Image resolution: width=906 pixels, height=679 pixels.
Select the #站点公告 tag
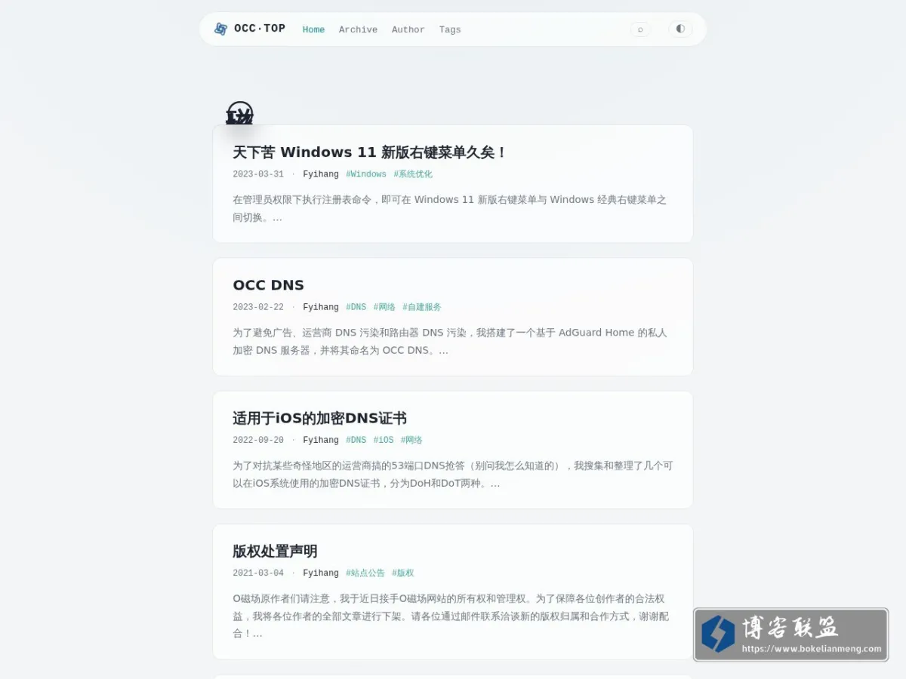[x=365, y=573]
